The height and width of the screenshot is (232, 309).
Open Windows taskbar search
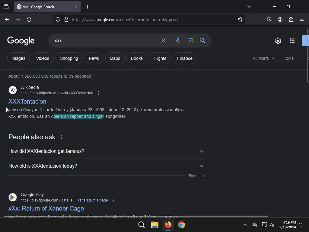tap(141, 225)
